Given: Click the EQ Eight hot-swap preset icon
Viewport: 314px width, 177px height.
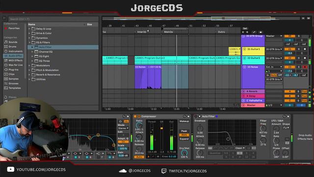Looking at the screenshot, I should point(124,116).
